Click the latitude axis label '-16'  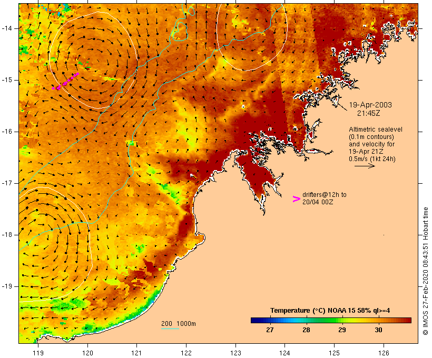(x=7, y=132)
